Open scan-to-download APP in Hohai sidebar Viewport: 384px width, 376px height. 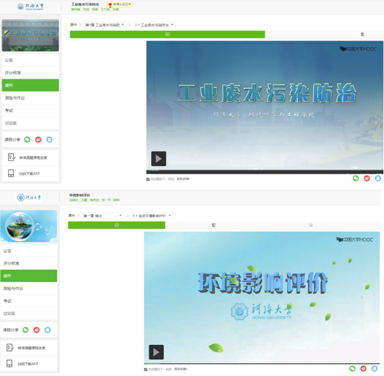29,364
